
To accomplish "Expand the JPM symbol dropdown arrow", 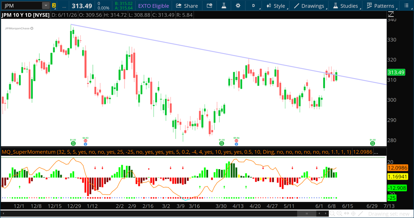I will [x=46, y=6].
